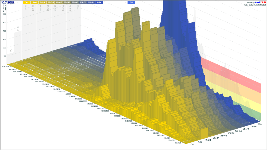
Task: Select the 1.7.2021 date axis marker
Action: [178, 143]
